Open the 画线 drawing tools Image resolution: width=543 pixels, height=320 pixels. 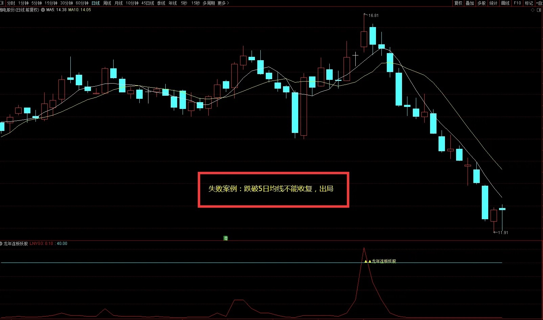pyautogui.click(x=505, y=3)
